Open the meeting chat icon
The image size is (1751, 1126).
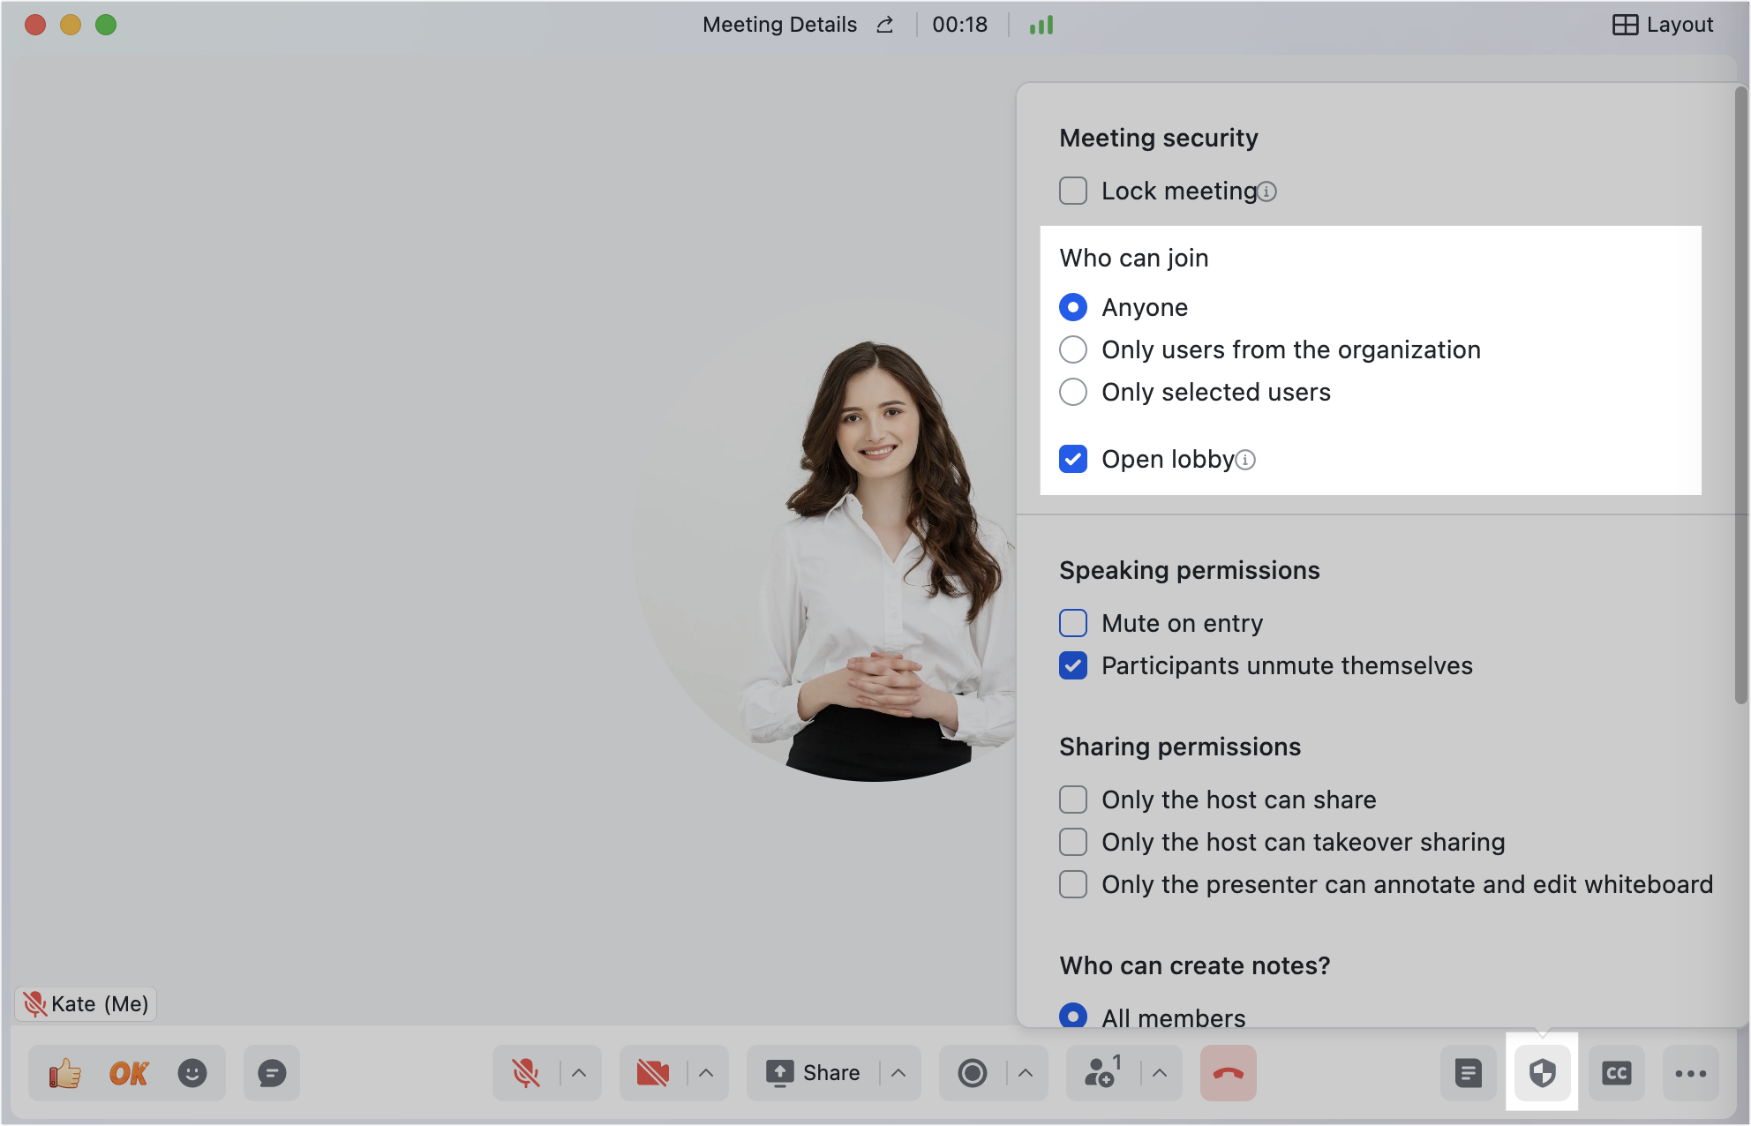(272, 1073)
